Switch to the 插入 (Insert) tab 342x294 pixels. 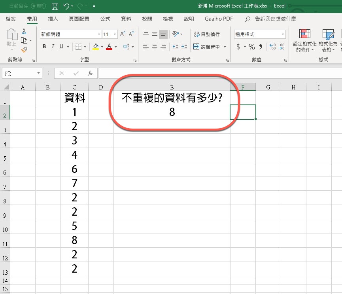point(53,19)
